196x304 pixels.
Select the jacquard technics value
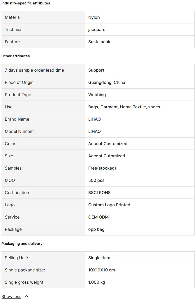(x=97, y=30)
